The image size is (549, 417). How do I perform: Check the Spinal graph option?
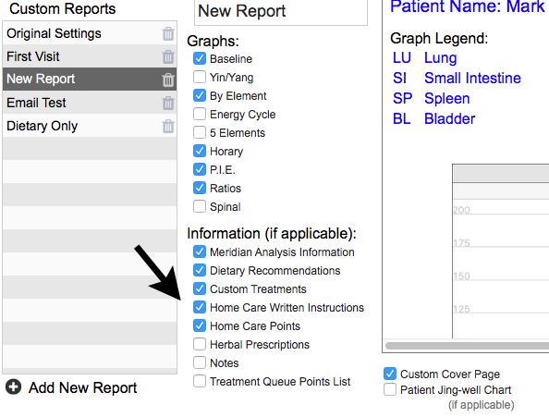coord(200,206)
